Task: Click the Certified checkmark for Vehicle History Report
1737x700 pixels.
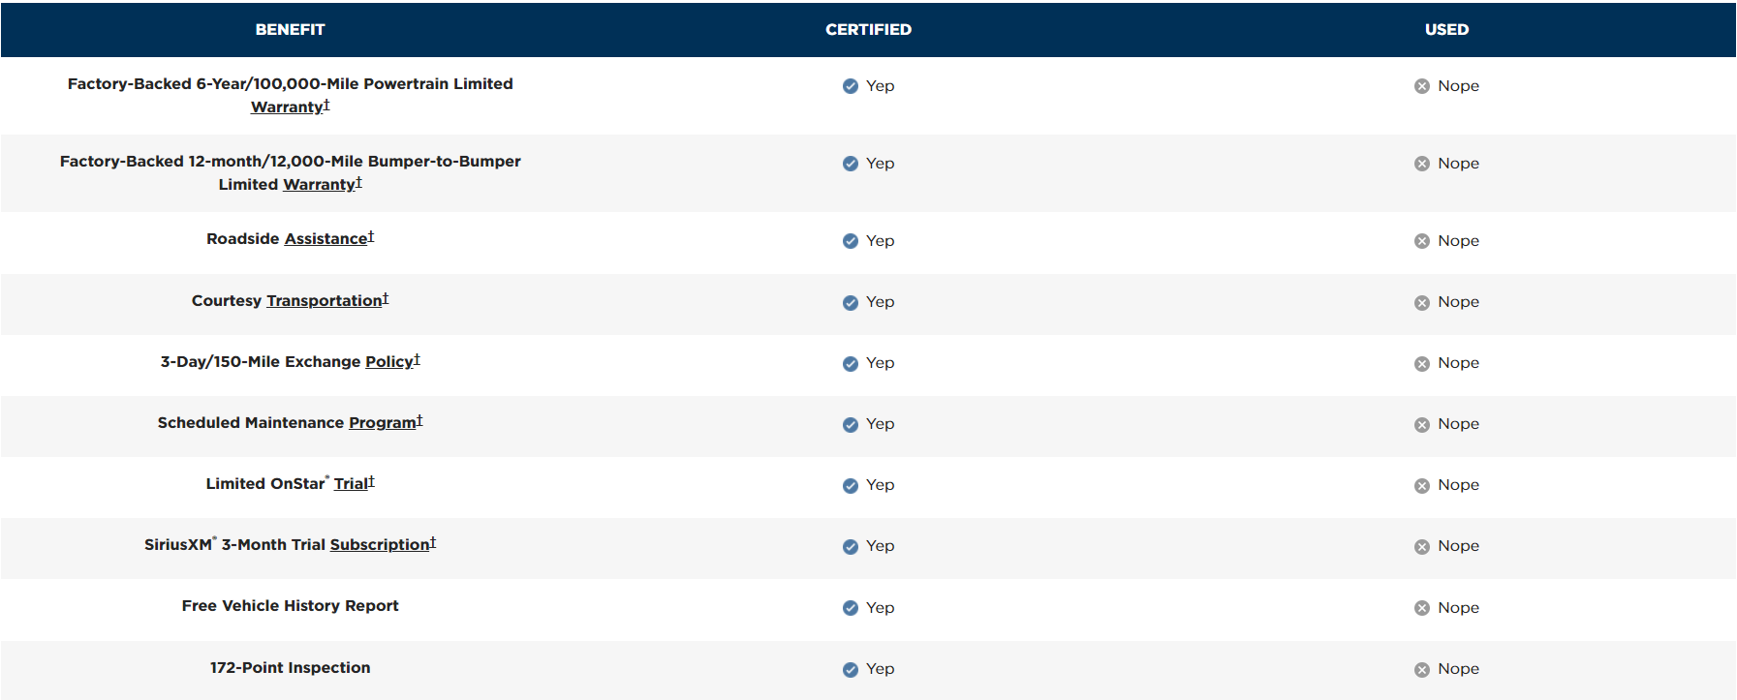Action: 851,608
